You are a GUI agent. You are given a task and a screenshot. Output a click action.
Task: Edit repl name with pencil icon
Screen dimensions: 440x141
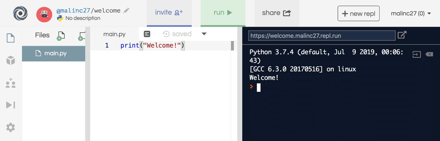pos(126,11)
